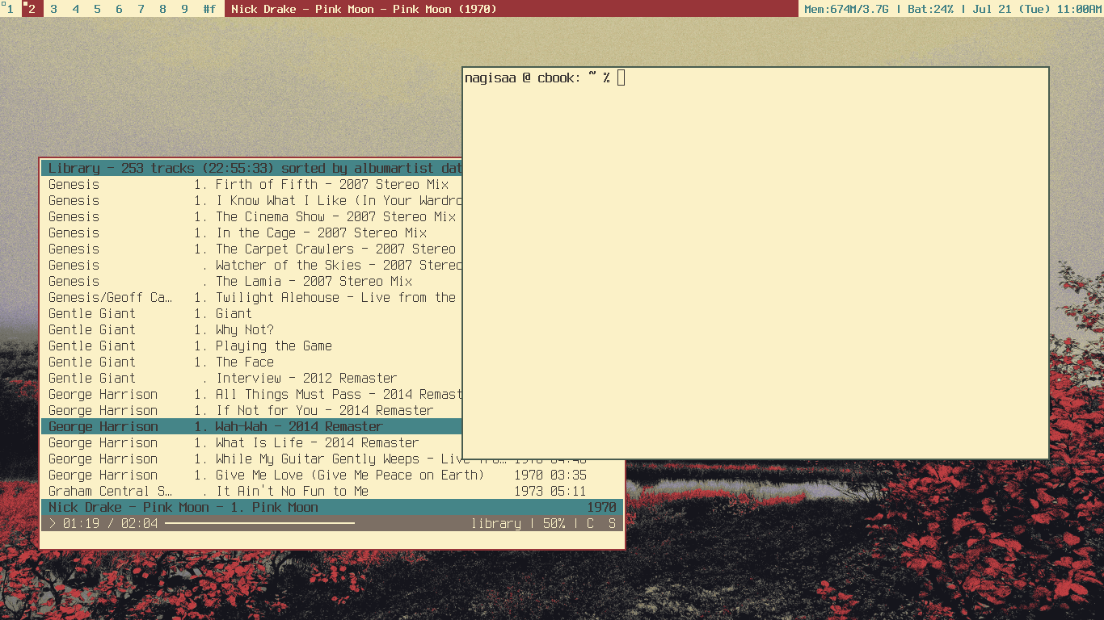Select 'Watcher of the Skies' track
The height and width of the screenshot is (620, 1104).
click(251, 265)
